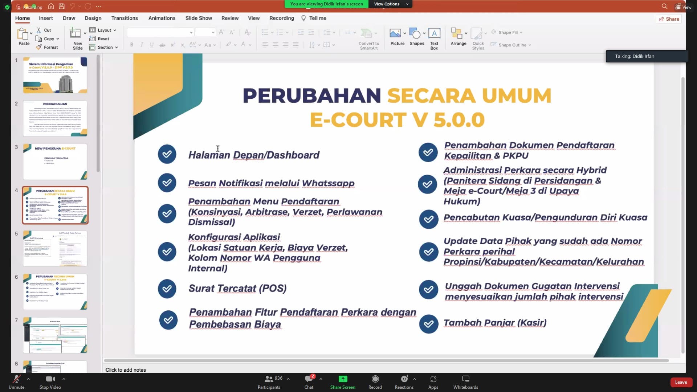Click the font color button
Screen dimensions: 697x392
pyautogui.click(x=243, y=45)
